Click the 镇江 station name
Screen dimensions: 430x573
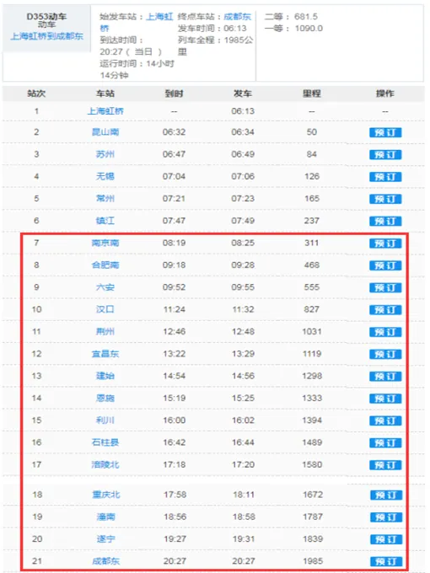coord(105,221)
